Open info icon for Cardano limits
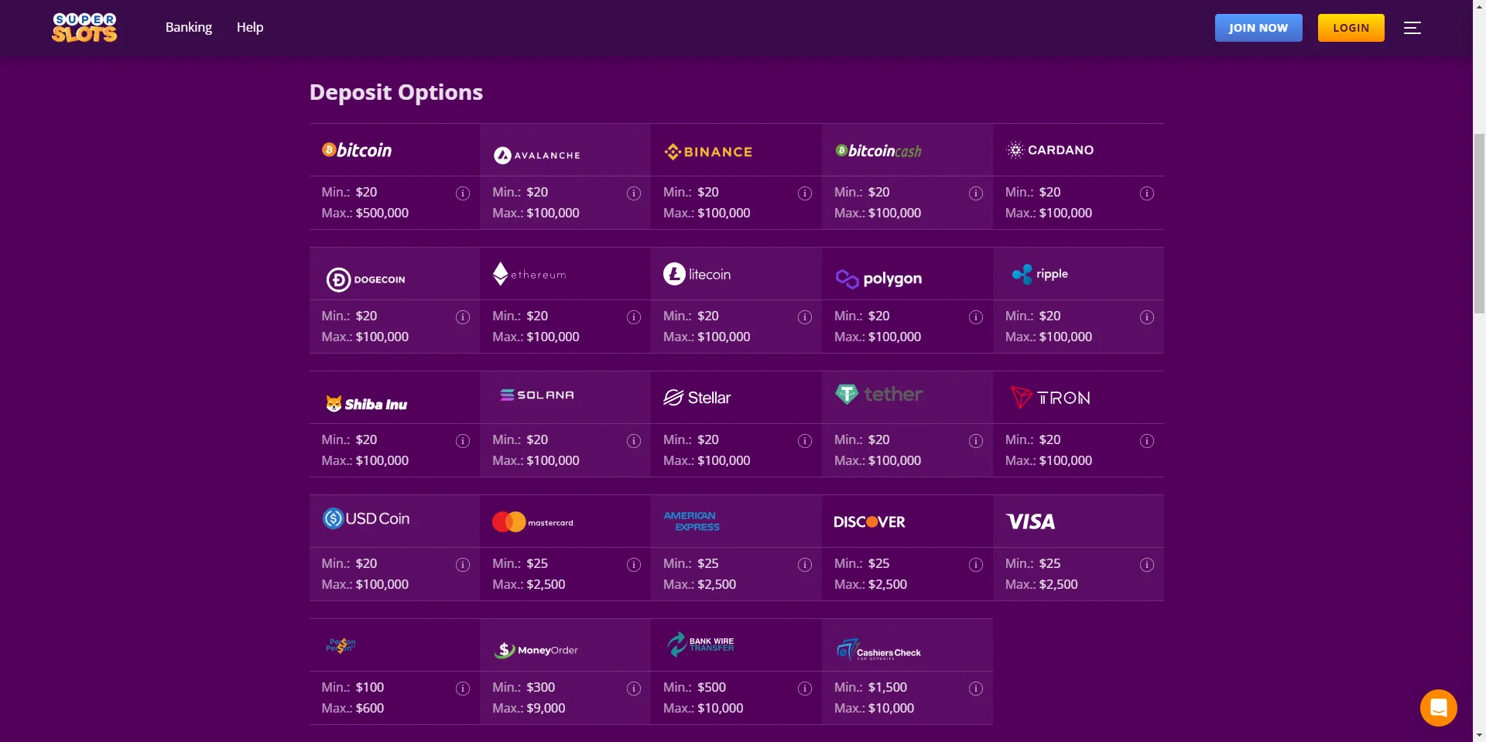Image resolution: width=1486 pixels, height=742 pixels. (x=1147, y=193)
